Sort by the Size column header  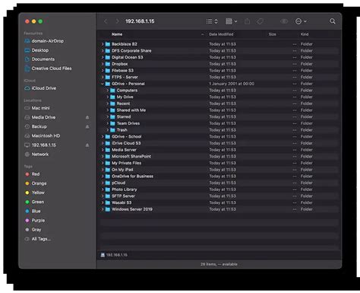point(272,34)
